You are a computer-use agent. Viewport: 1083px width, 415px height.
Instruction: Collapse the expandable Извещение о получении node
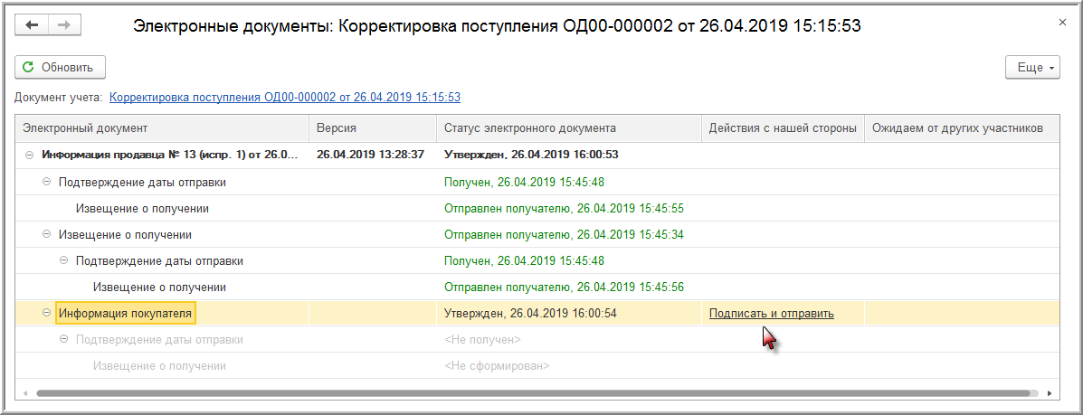[47, 235]
